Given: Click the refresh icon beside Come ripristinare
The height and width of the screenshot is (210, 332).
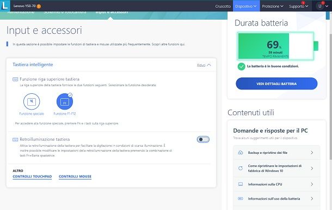Looking at the screenshot, I should (x=241, y=168).
